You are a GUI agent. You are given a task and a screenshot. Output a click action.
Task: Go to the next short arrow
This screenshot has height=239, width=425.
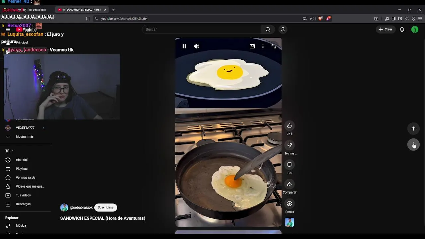pyautogui.click(x=413, y=145)
